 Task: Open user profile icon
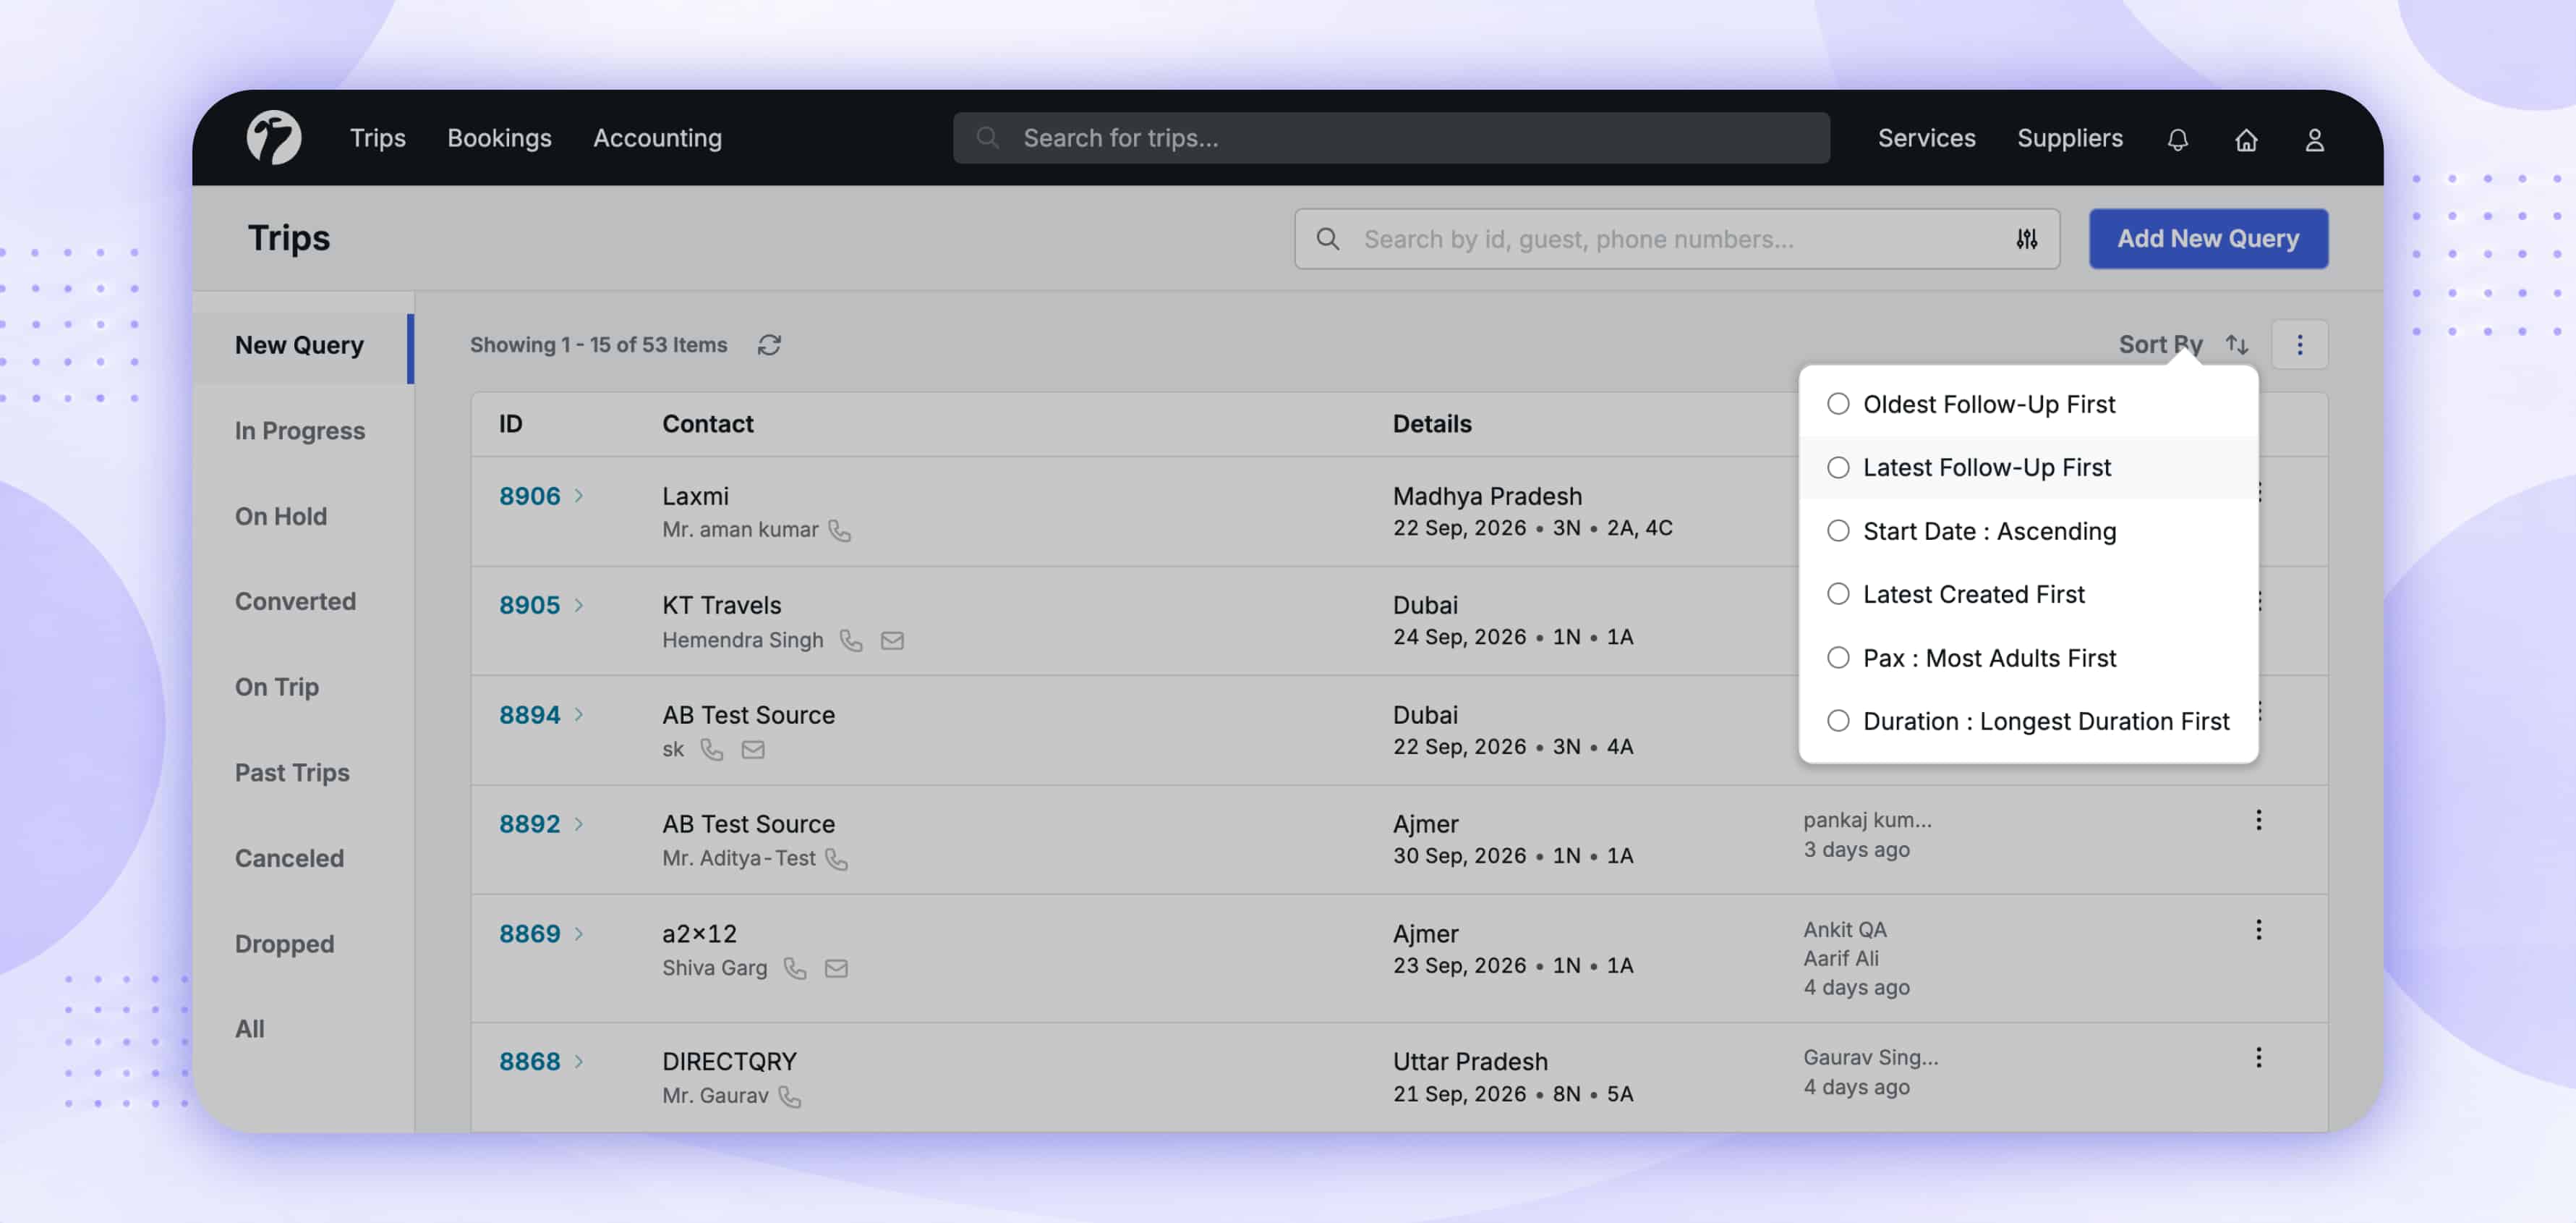(x=2314, y=139)
